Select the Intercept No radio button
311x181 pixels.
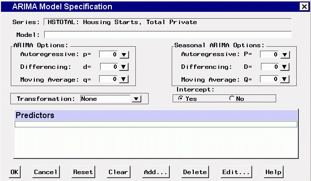232,98
